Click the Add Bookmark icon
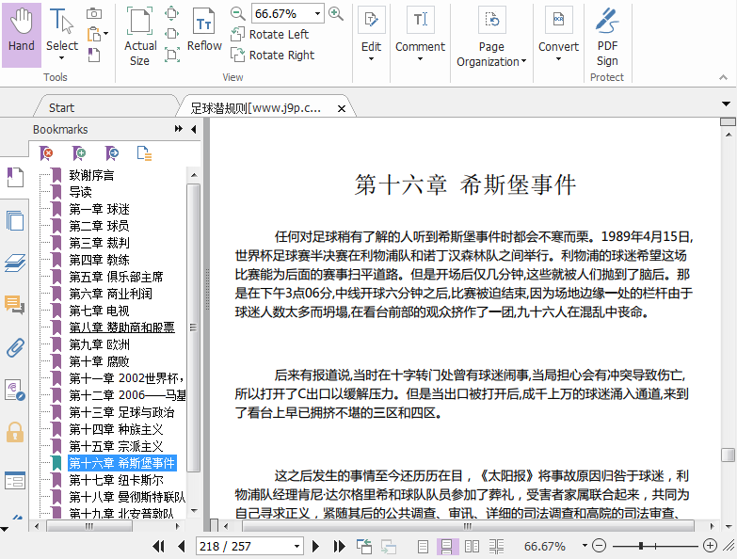The width and height of the screenshot is (737, 559). (x=79, y=153)
